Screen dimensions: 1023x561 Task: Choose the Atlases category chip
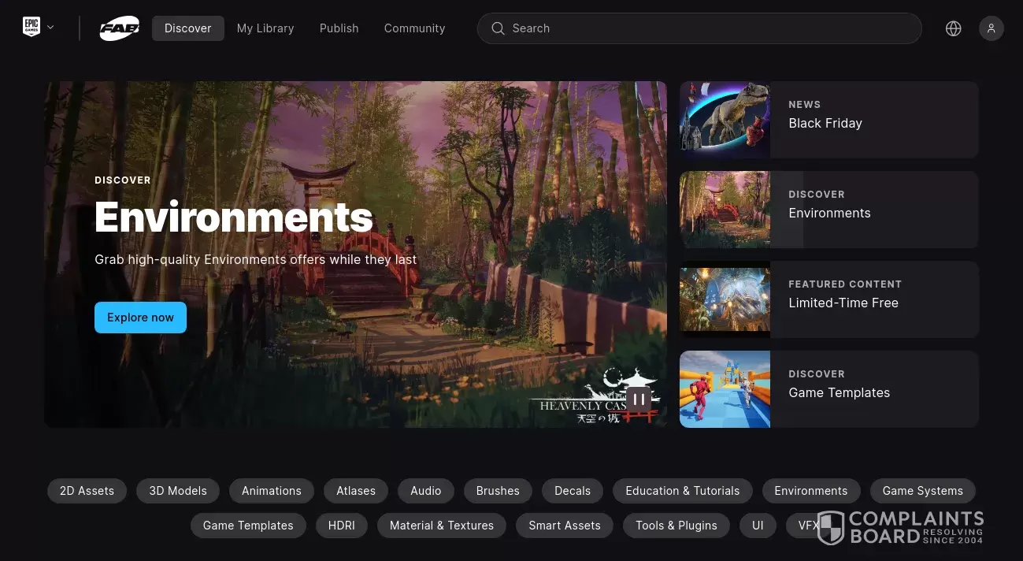[x=356, y=491]
